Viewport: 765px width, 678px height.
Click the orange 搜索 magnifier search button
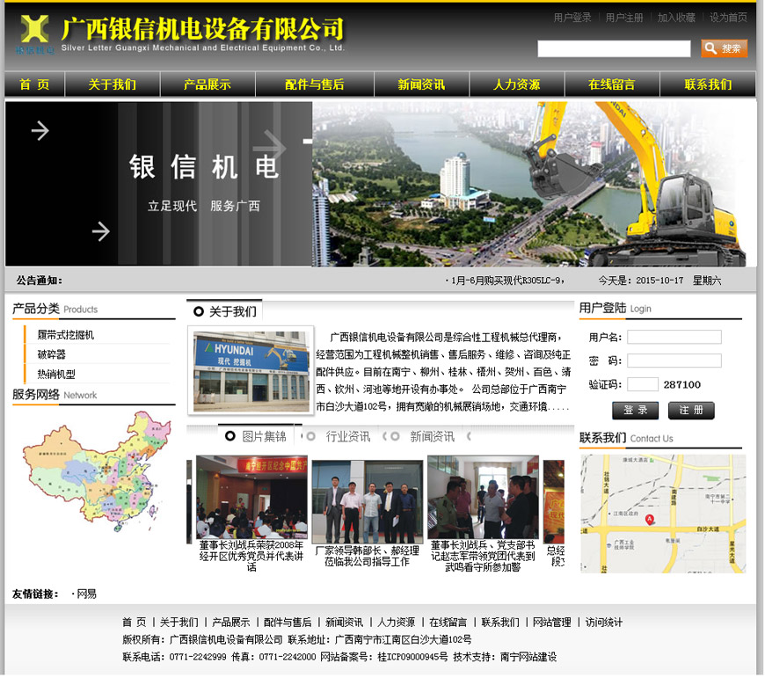tap(724, 48)
